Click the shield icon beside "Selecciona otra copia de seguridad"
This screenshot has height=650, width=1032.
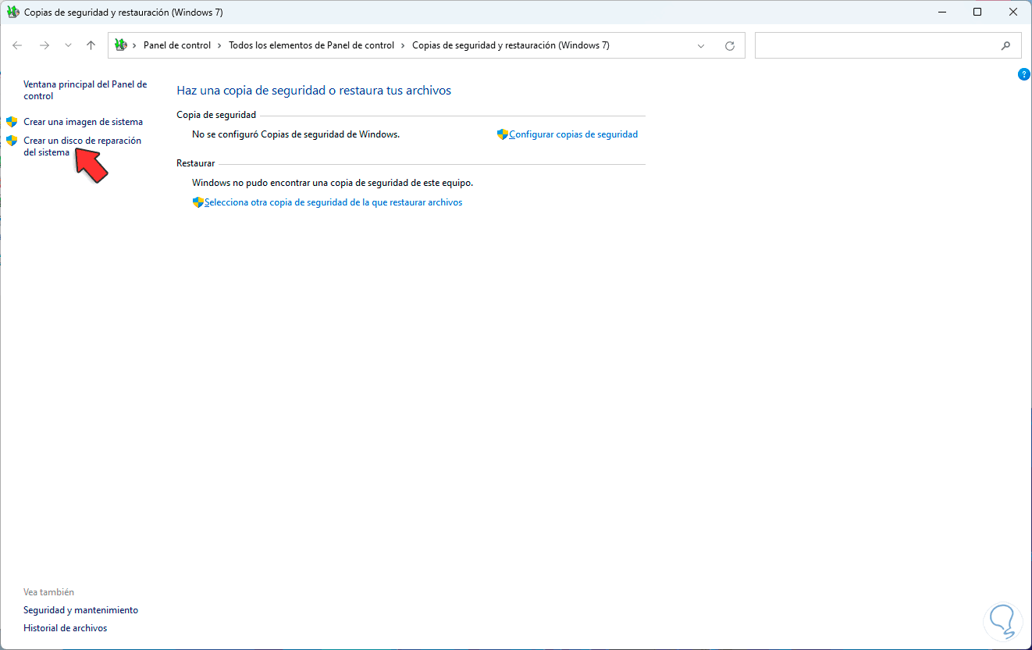click(x=198, y=202)
